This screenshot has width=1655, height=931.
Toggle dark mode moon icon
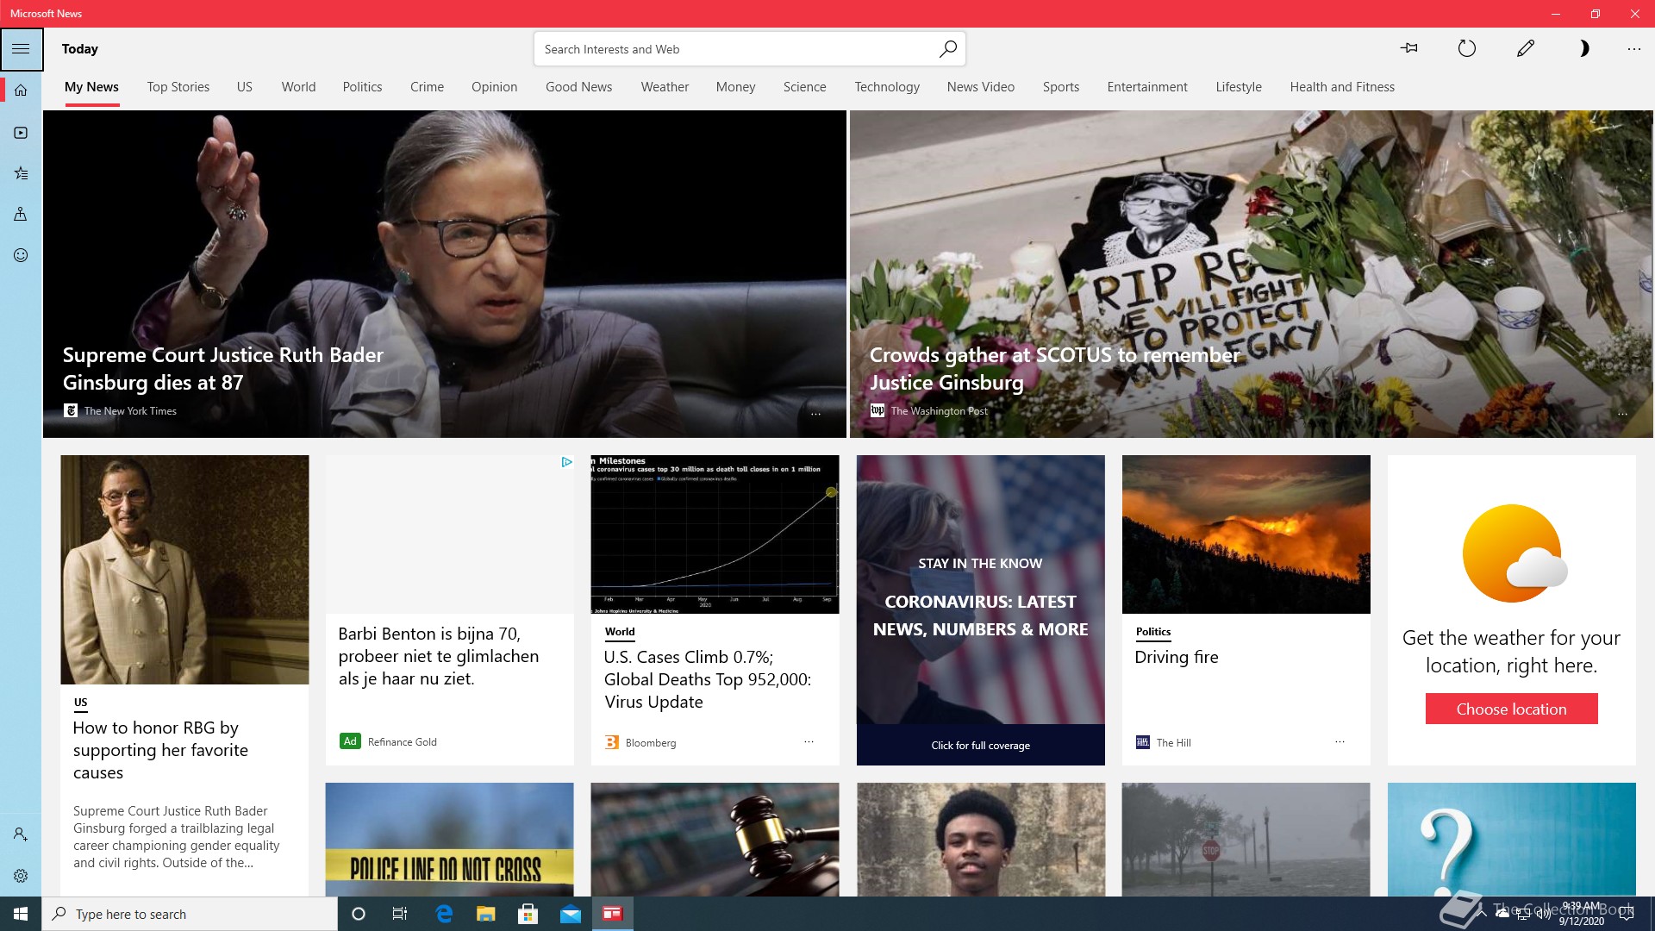1583,48
